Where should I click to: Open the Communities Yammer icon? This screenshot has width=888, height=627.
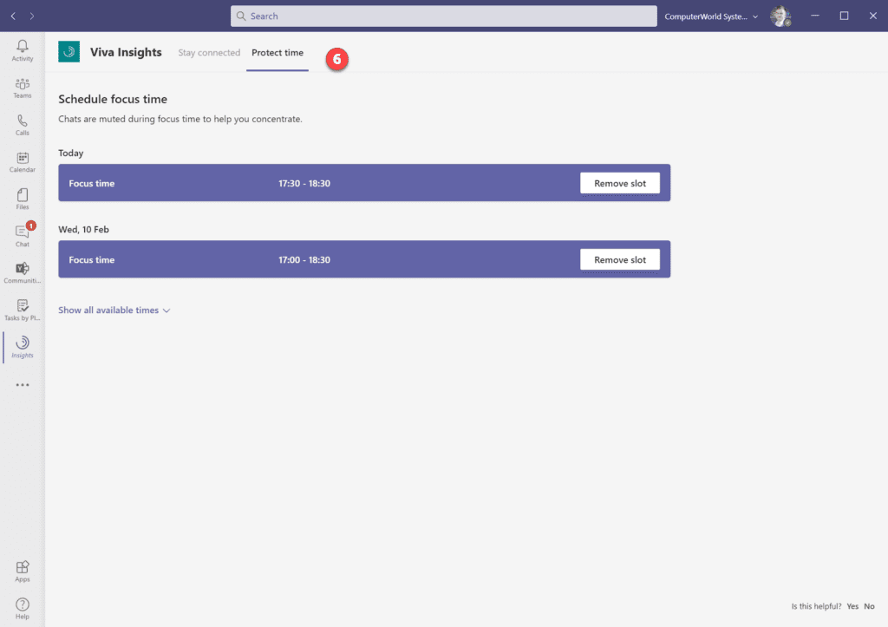click(22, 272)
